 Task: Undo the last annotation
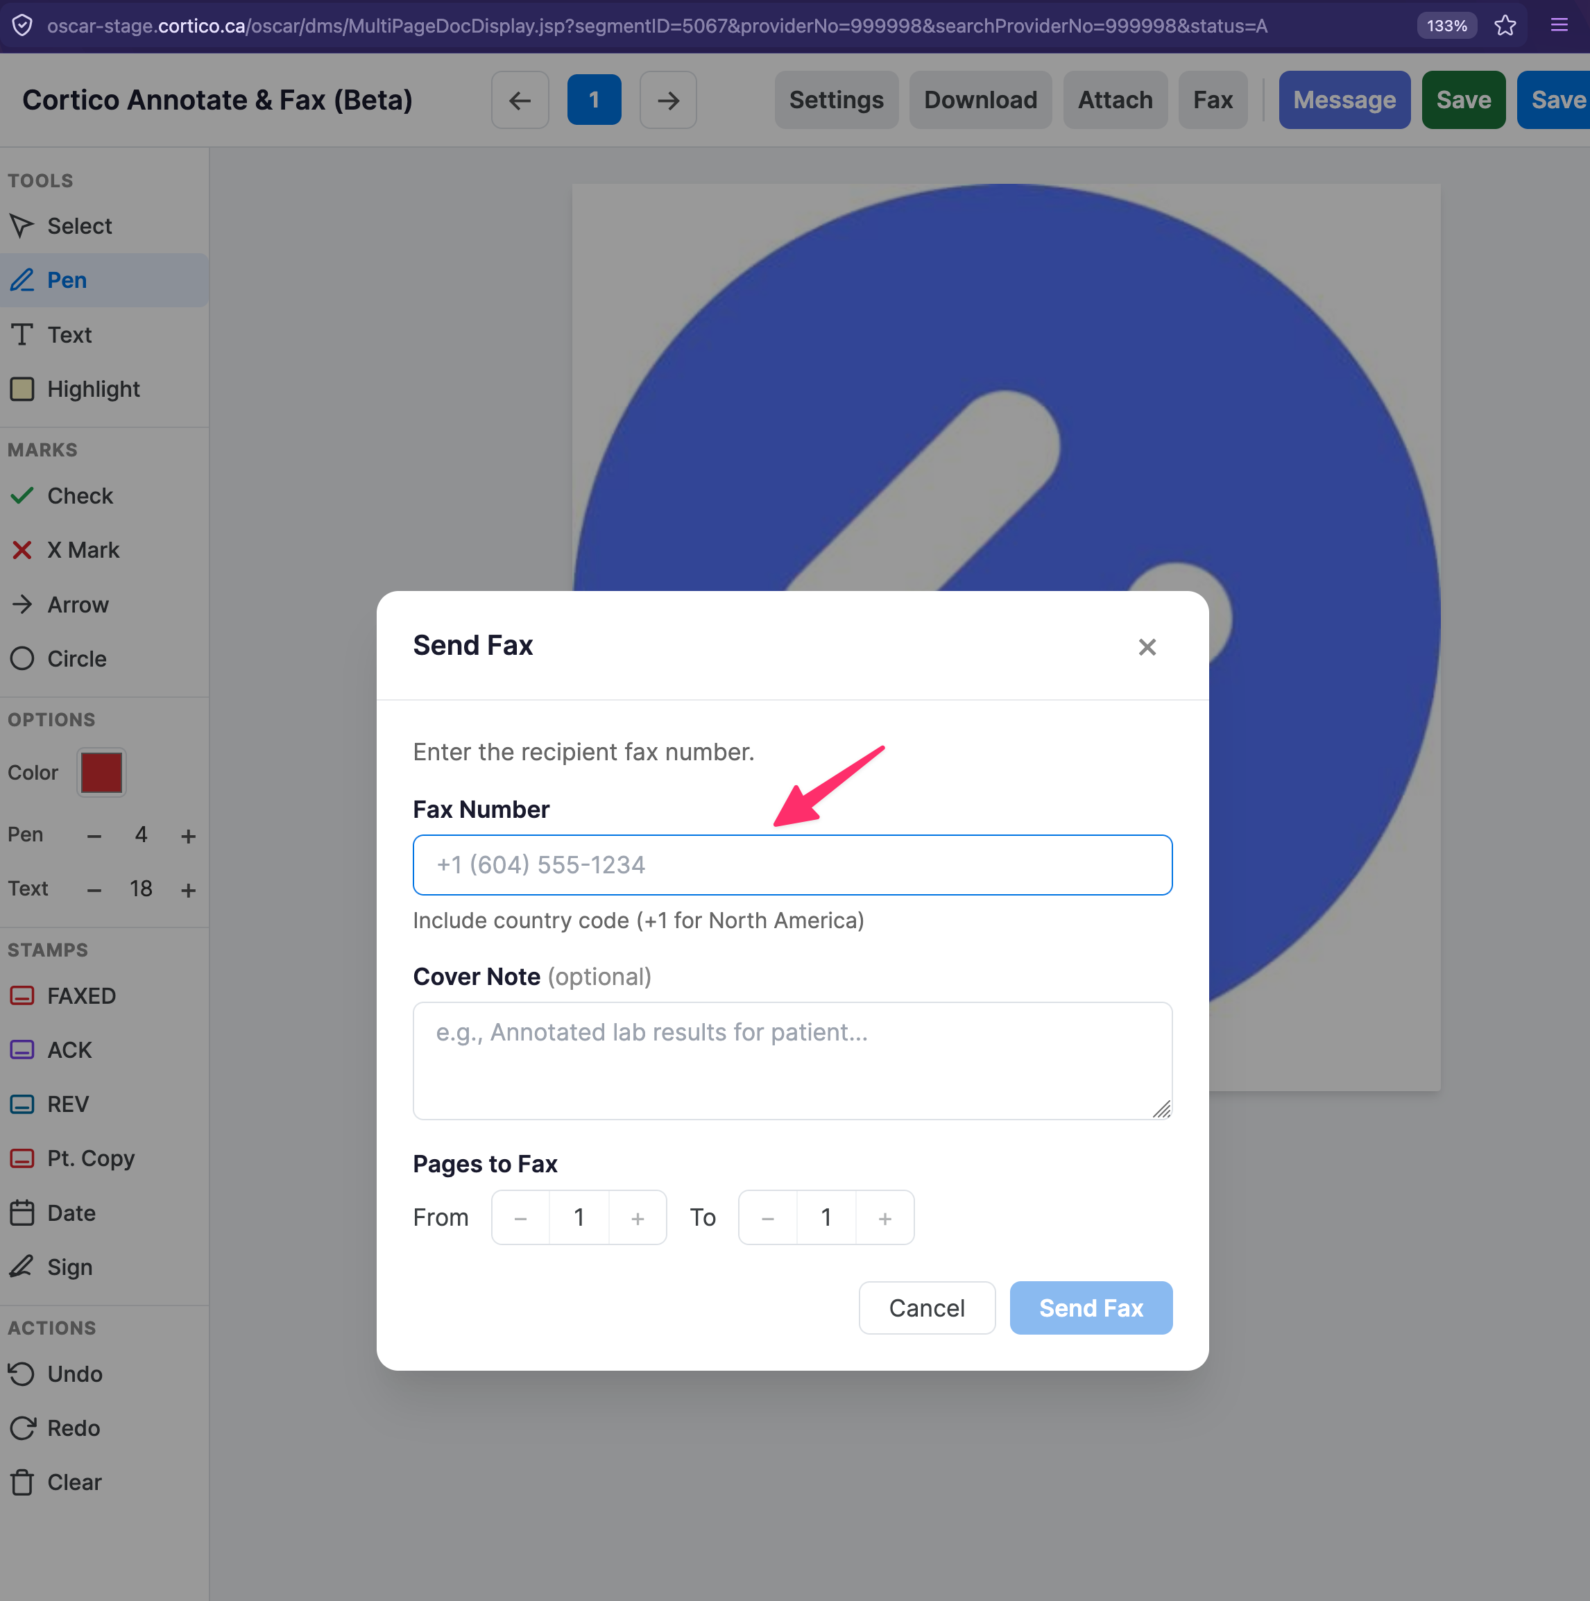tap(103, 1374)
